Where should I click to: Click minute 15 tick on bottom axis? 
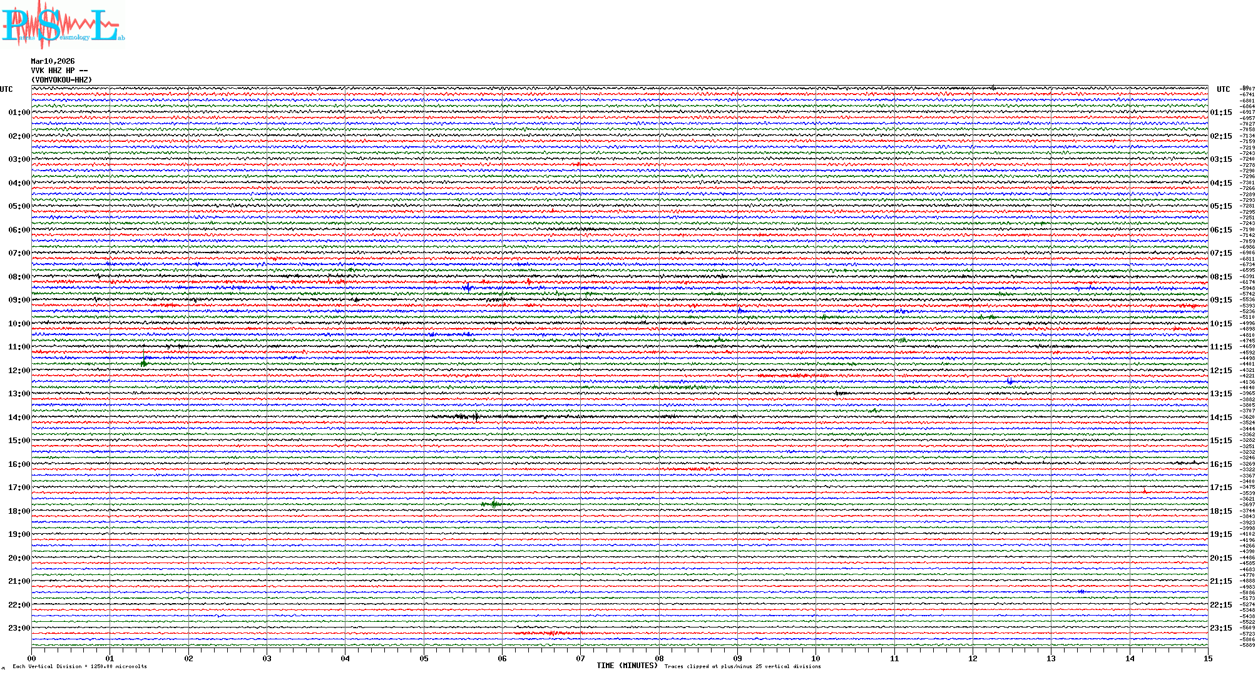[x=1207, y=659]
